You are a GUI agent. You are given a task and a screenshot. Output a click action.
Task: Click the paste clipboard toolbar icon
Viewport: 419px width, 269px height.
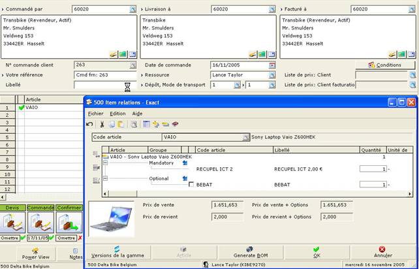pyautogui.click(x=121, y=124)
